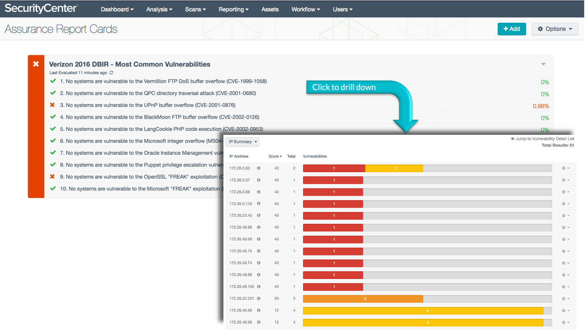Image resolution: width=585 pixels, height=333 pixels.
Task: Click the Add button
Action: (x=512, y=29)
